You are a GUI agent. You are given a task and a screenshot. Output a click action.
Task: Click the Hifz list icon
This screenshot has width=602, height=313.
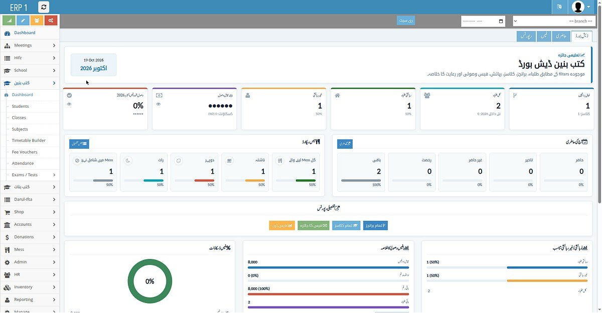[x=7, y=58]
